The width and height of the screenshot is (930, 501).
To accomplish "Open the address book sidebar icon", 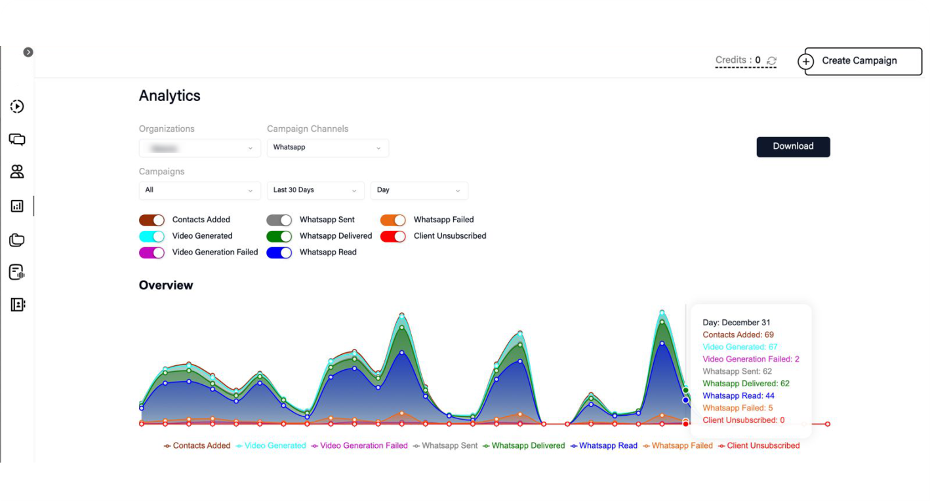I will [17, 305].
